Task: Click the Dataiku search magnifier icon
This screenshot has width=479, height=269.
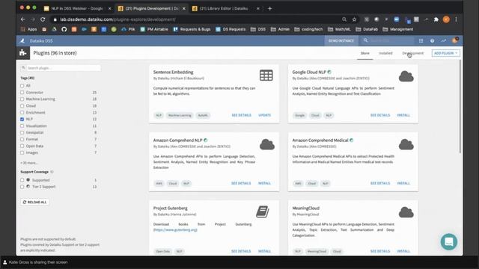Action: click(365, 40)
